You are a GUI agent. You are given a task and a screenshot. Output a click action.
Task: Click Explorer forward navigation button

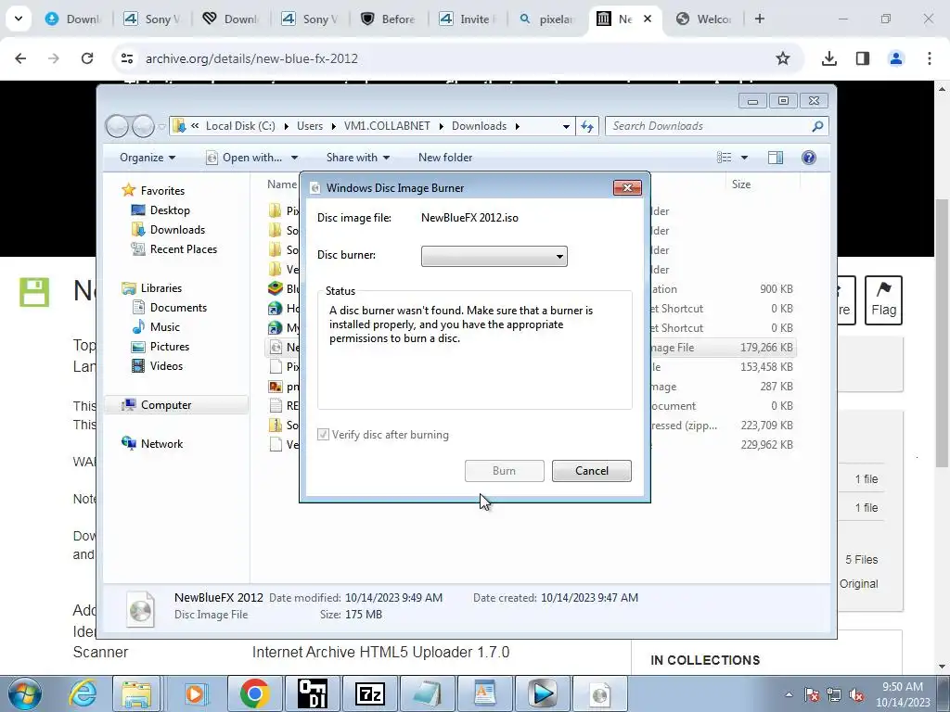[x=143, y=126]
